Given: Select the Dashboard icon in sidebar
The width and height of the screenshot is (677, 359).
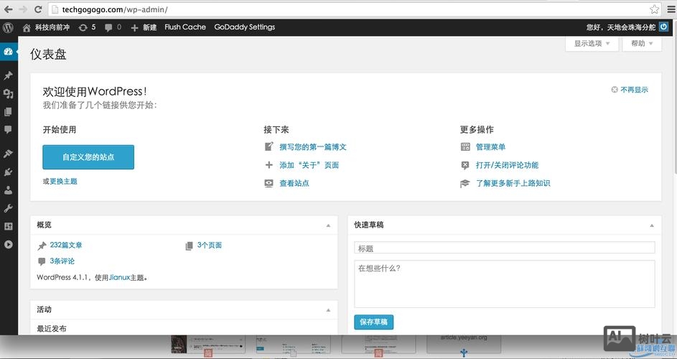Looking at the screenshot, I should (8, 52).
